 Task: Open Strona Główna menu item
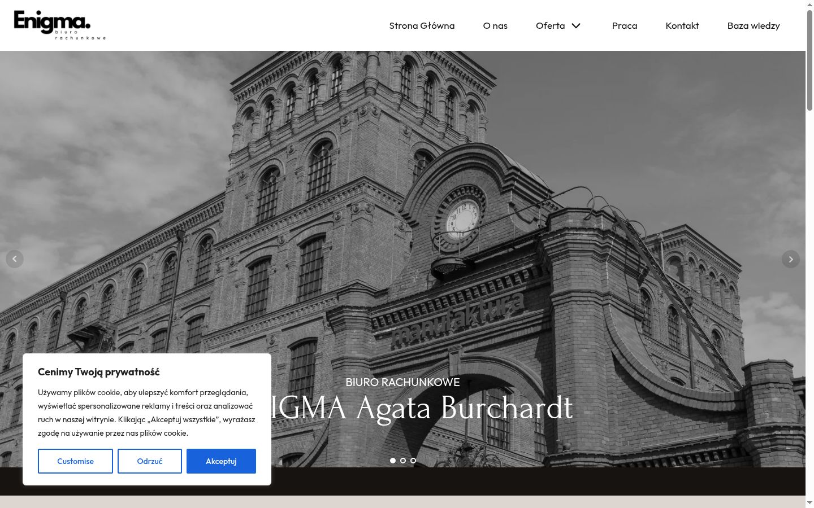(x=422, y=25)
